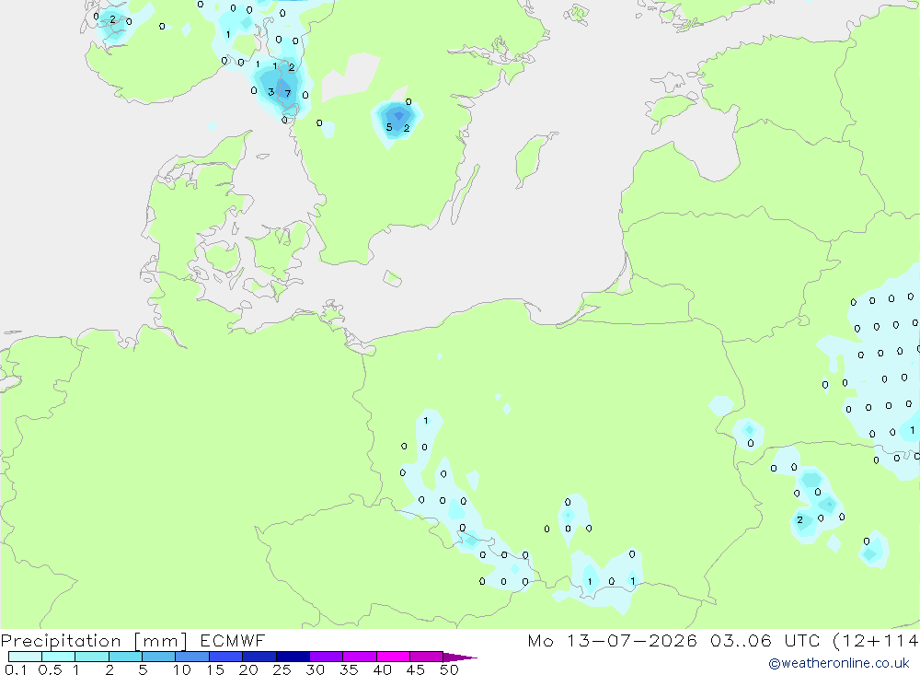
Task: Pick the 15–20 mm legend swatch
Action: click(x=226, y=657)
